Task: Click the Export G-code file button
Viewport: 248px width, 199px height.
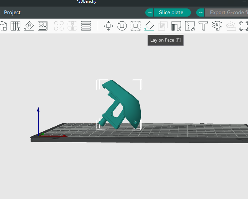Action: pos(227,13)
